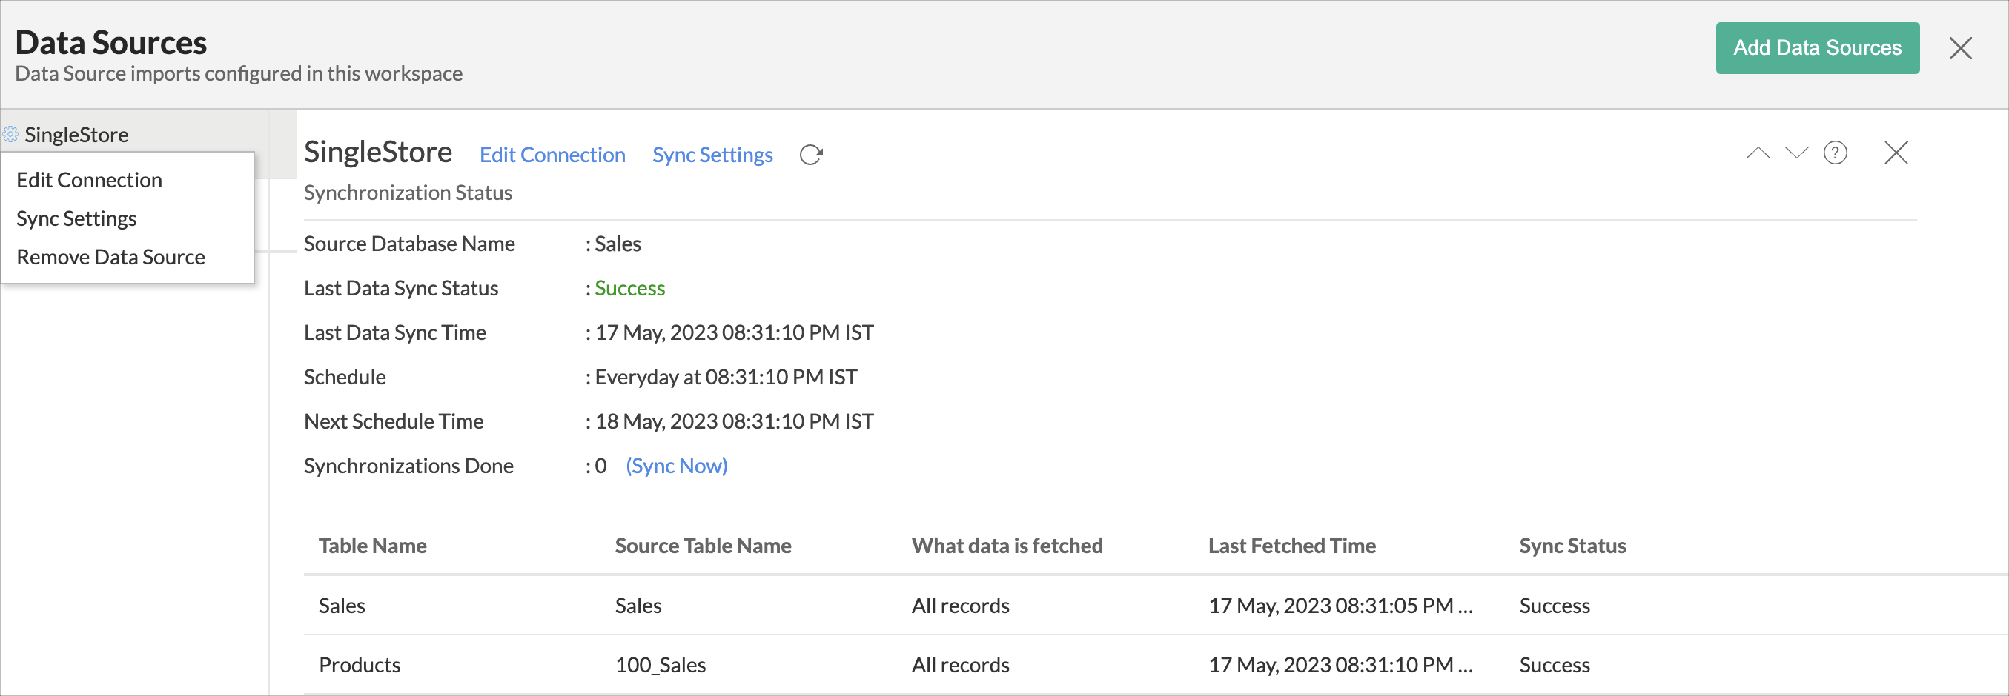The image size is (2009, 696).
Task: Click the Sync Status column header
Action: tap(1572, 546)
